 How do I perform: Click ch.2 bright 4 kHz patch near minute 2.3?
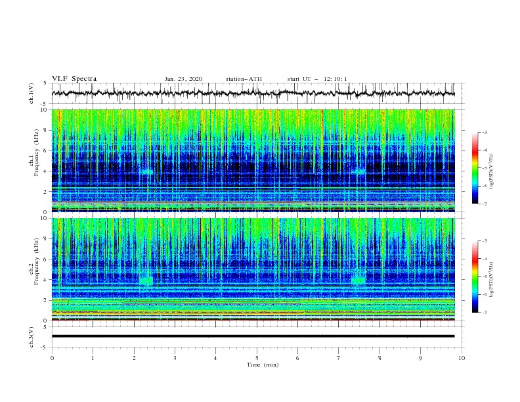(146, 279)
